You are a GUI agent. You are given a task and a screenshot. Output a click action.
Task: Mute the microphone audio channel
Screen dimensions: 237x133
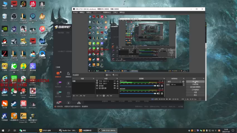pyautogui.click(x=158, y=86)
